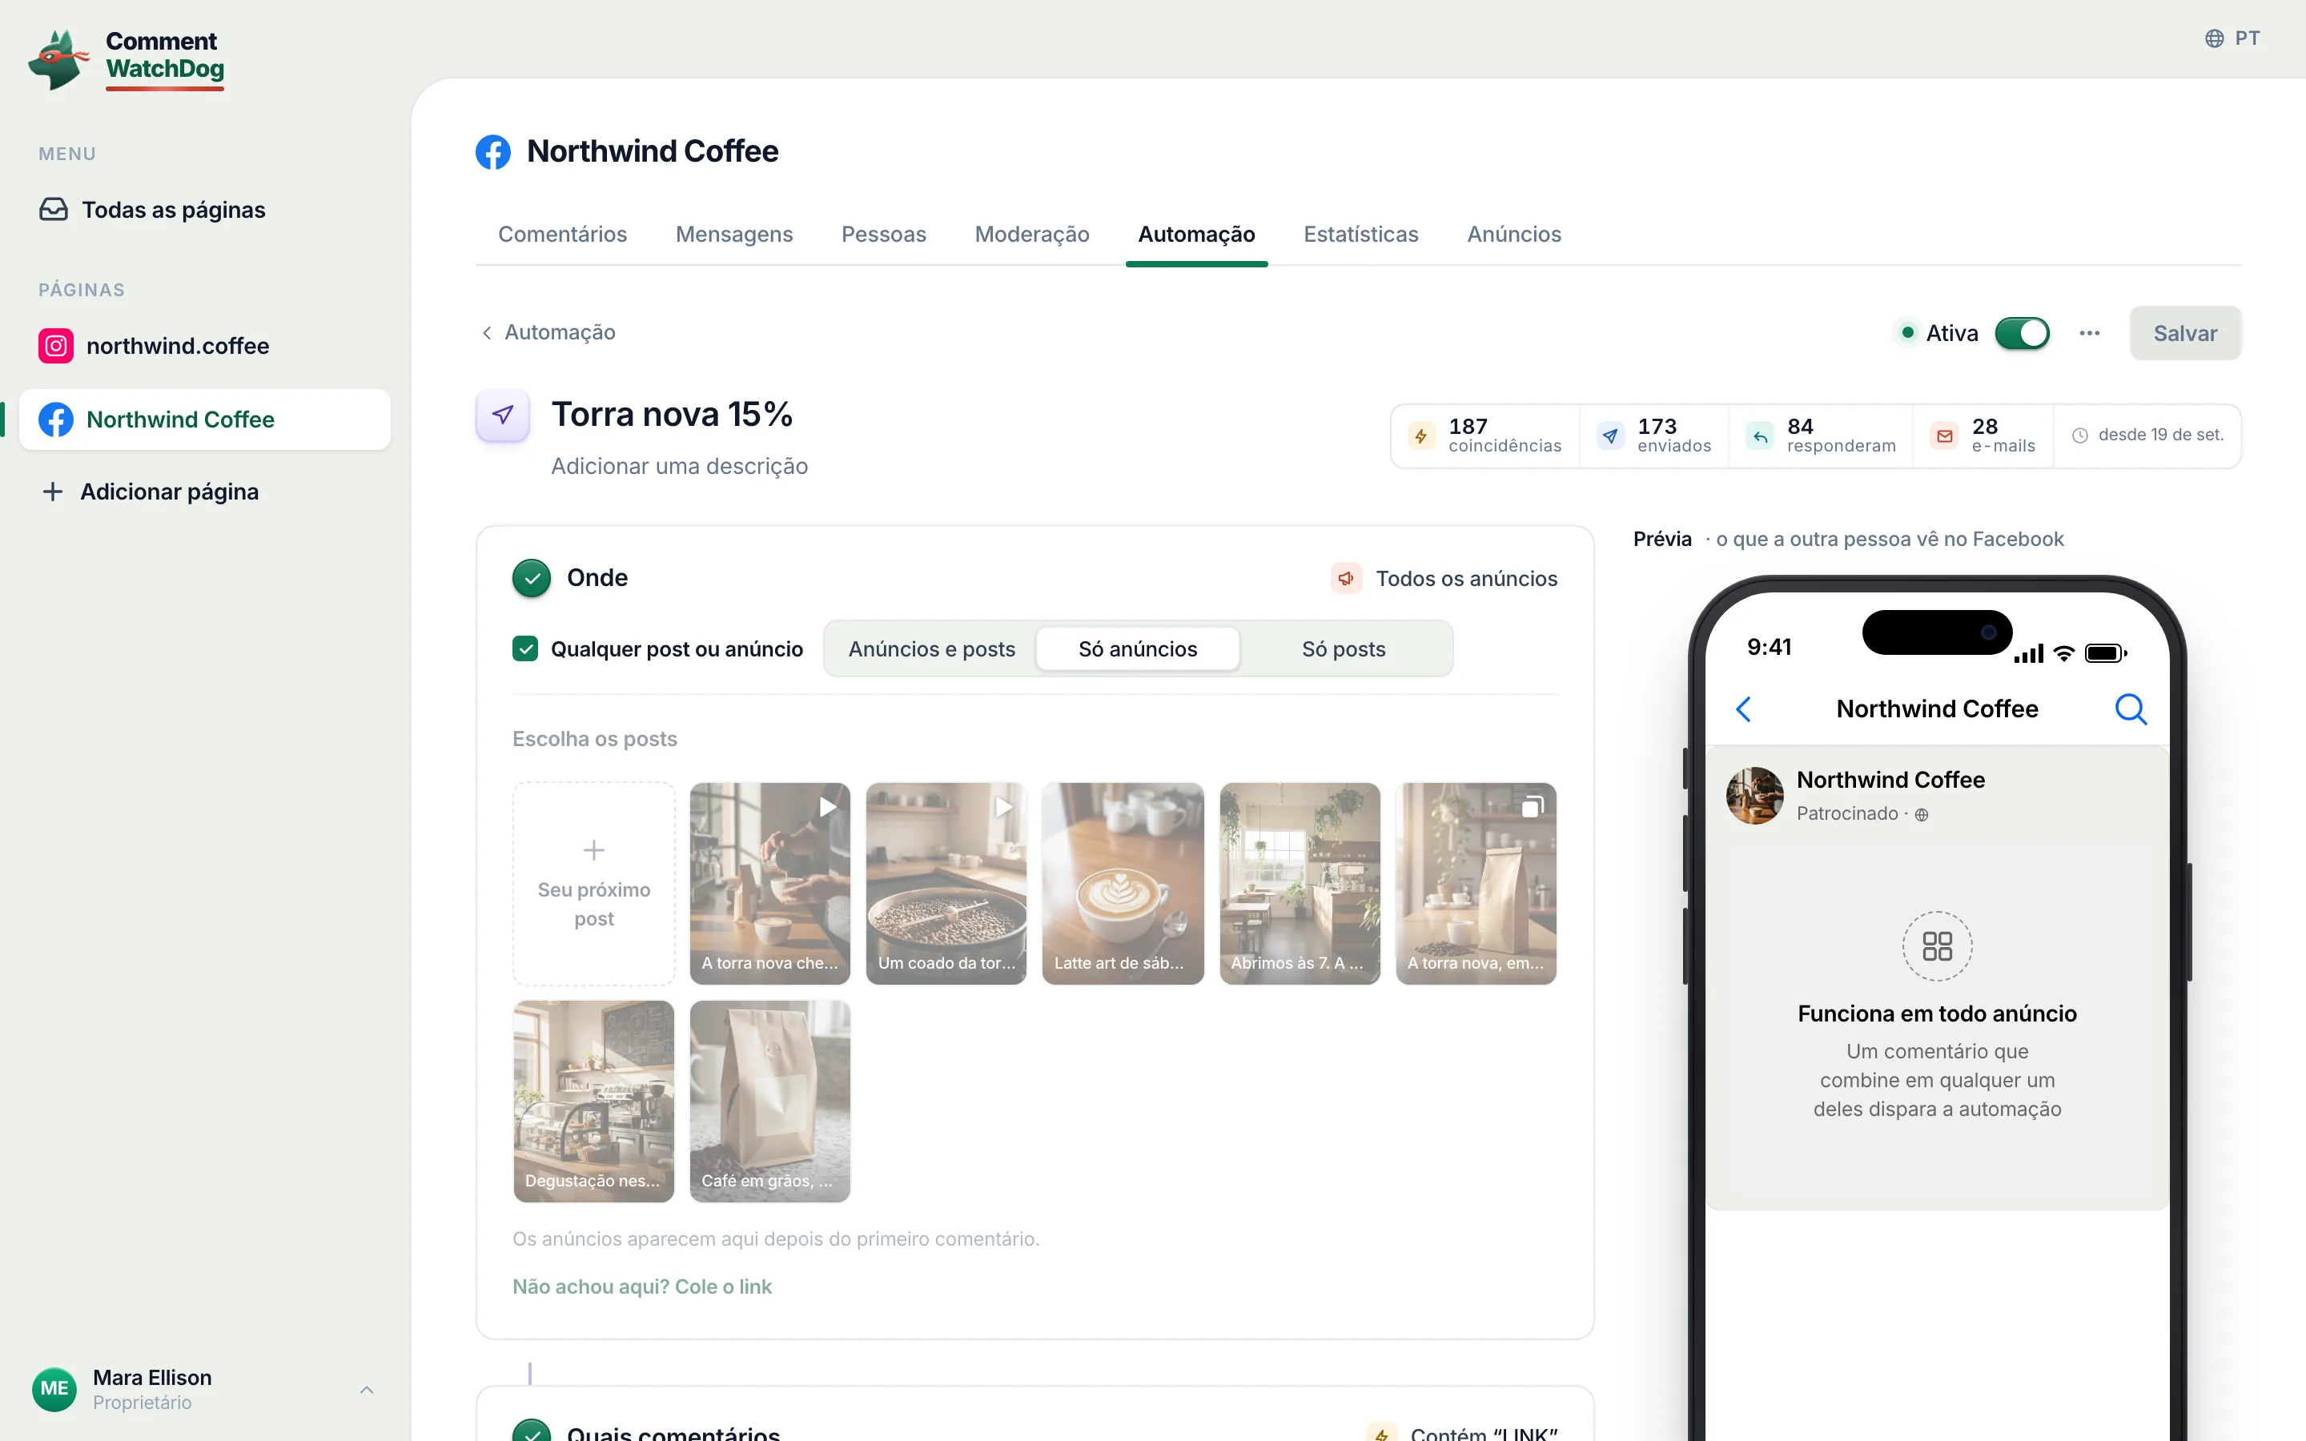2306x1441 pixels.
Task: Open the PT language selector
Action: pyautogui.click(x=2232, y=38)
